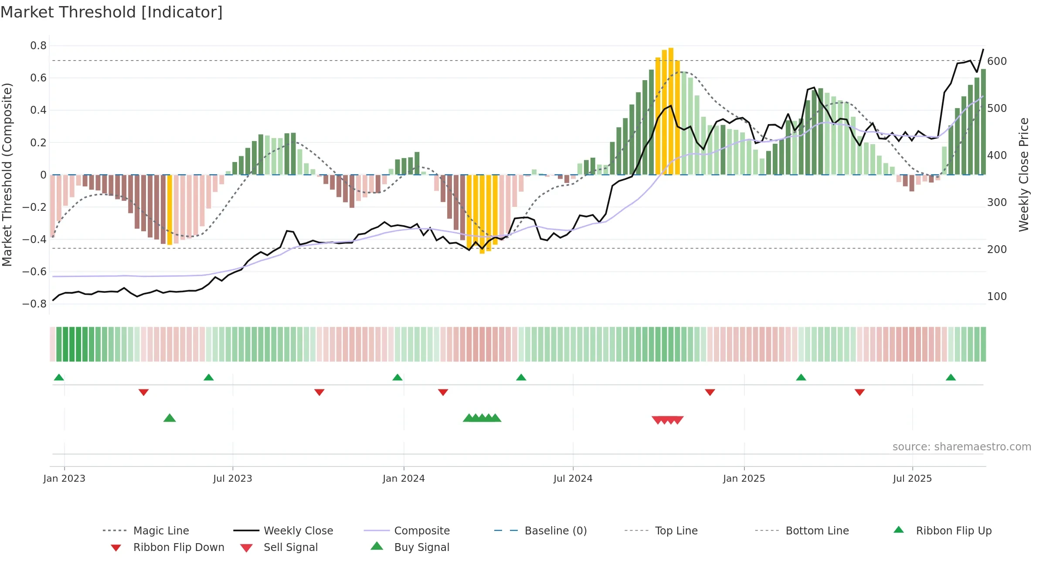Click the lowest yellow bar in spring 2024
Screen dimensions: 1046x588
pos(482,214)
